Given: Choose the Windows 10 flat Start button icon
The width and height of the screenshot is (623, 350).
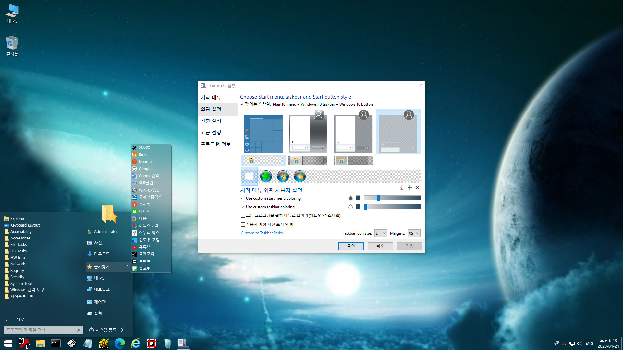Looking at the screenshot, I should (249, 176).
